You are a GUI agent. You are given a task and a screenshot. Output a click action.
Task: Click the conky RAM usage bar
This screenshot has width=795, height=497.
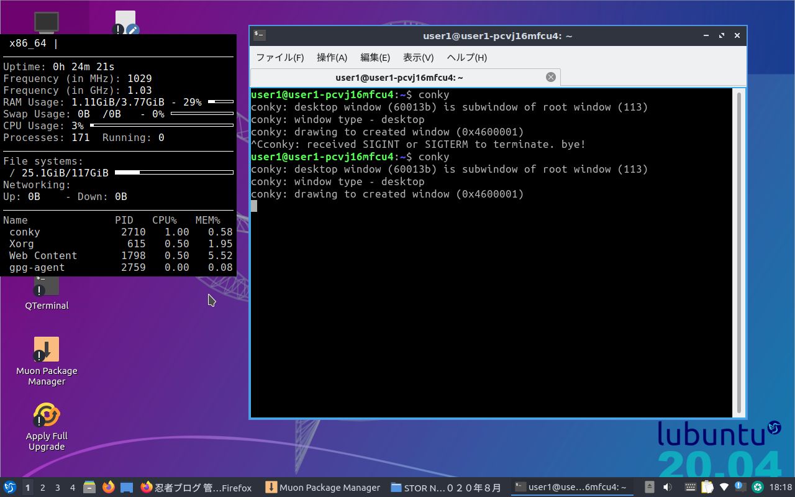(220, 102)
